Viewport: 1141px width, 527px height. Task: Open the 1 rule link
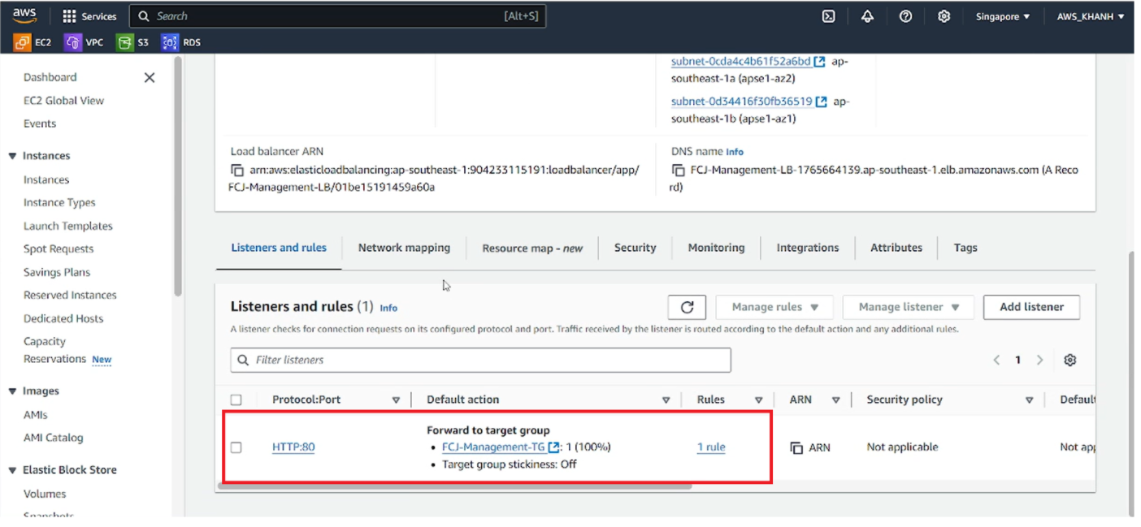[x=711, y=447]
